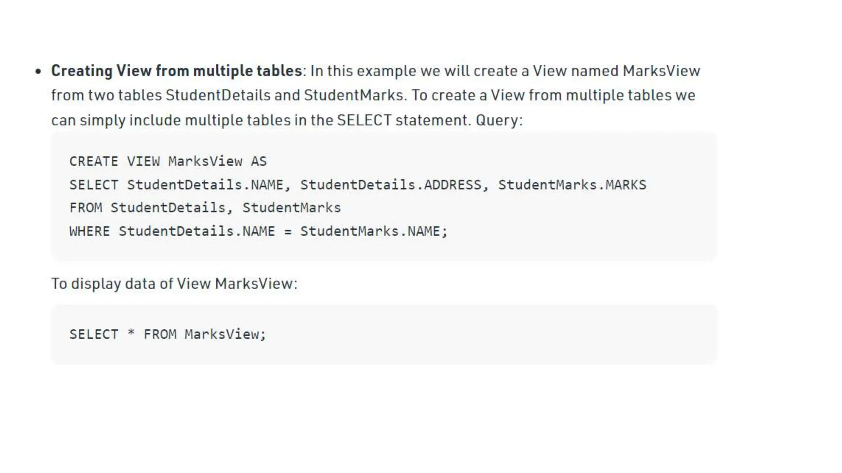This screenshot has width=842, height=473.
Task: Click 'To display data of View MarksView:' text
Action: [174, 284]
